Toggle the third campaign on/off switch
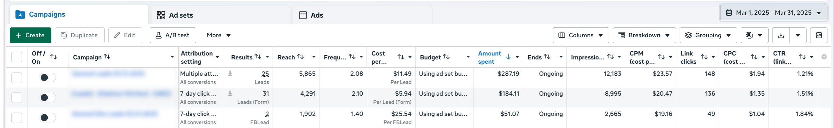 48,118
